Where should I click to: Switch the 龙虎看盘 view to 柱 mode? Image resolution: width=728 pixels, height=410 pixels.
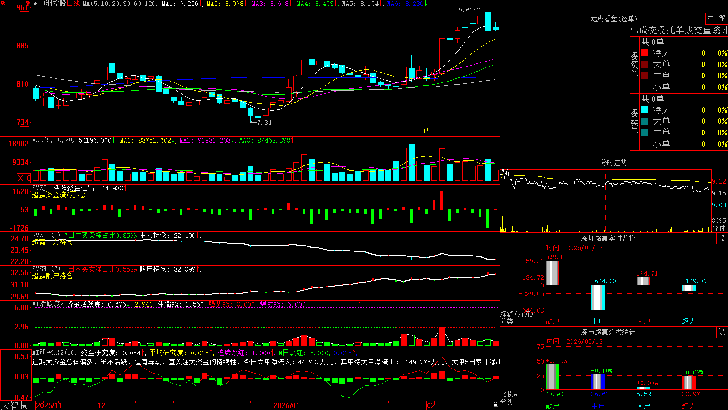point(711,19)
